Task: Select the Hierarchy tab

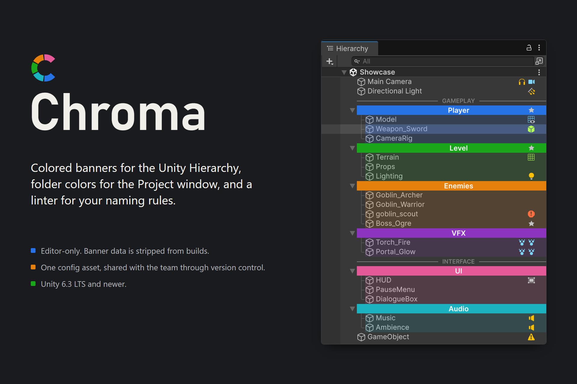Action: tap(349, 48)
